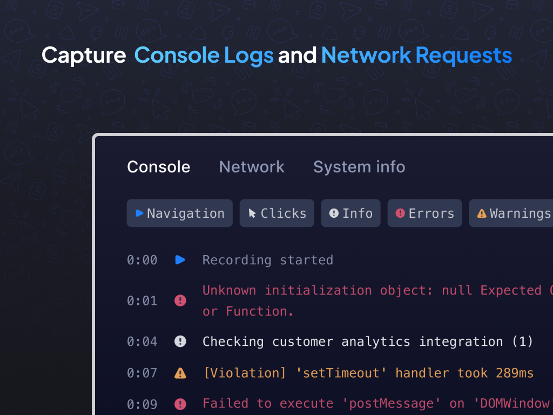Enable the Warnings filter chip
The height and width of the screenshot is (415, 553).
[x=512, y=213]
